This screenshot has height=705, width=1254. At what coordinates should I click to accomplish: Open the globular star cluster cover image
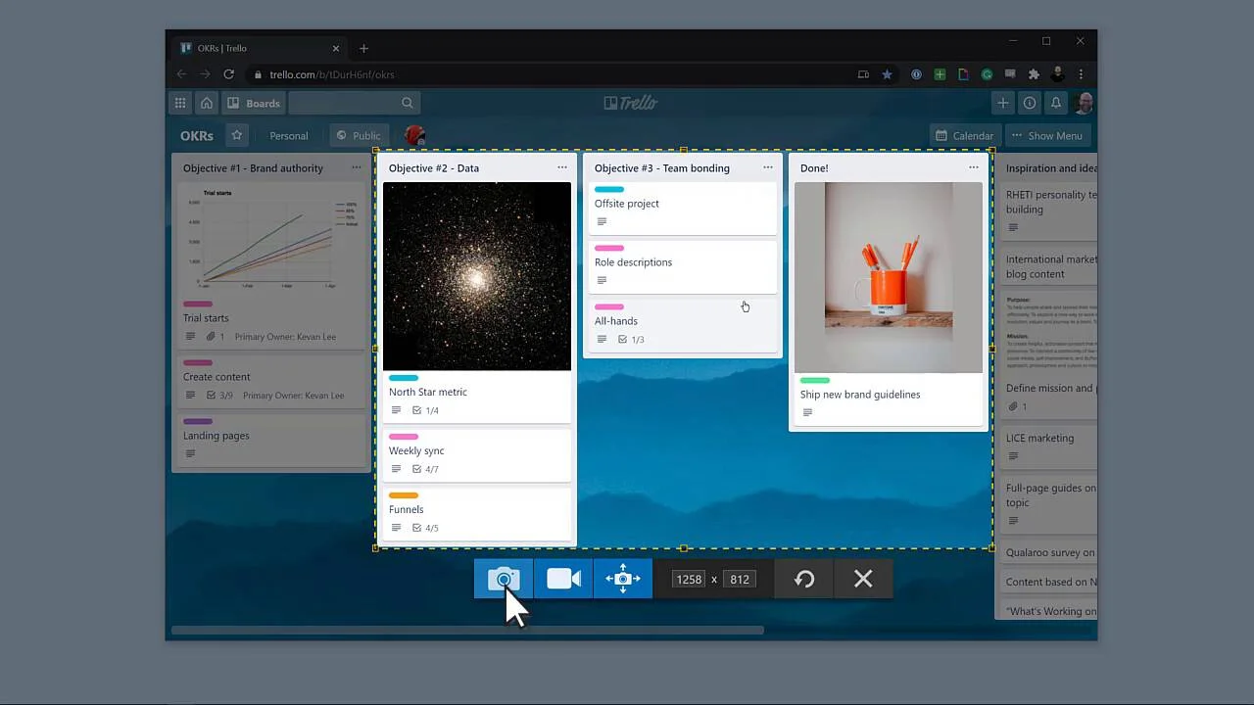(x=477, y=276)
